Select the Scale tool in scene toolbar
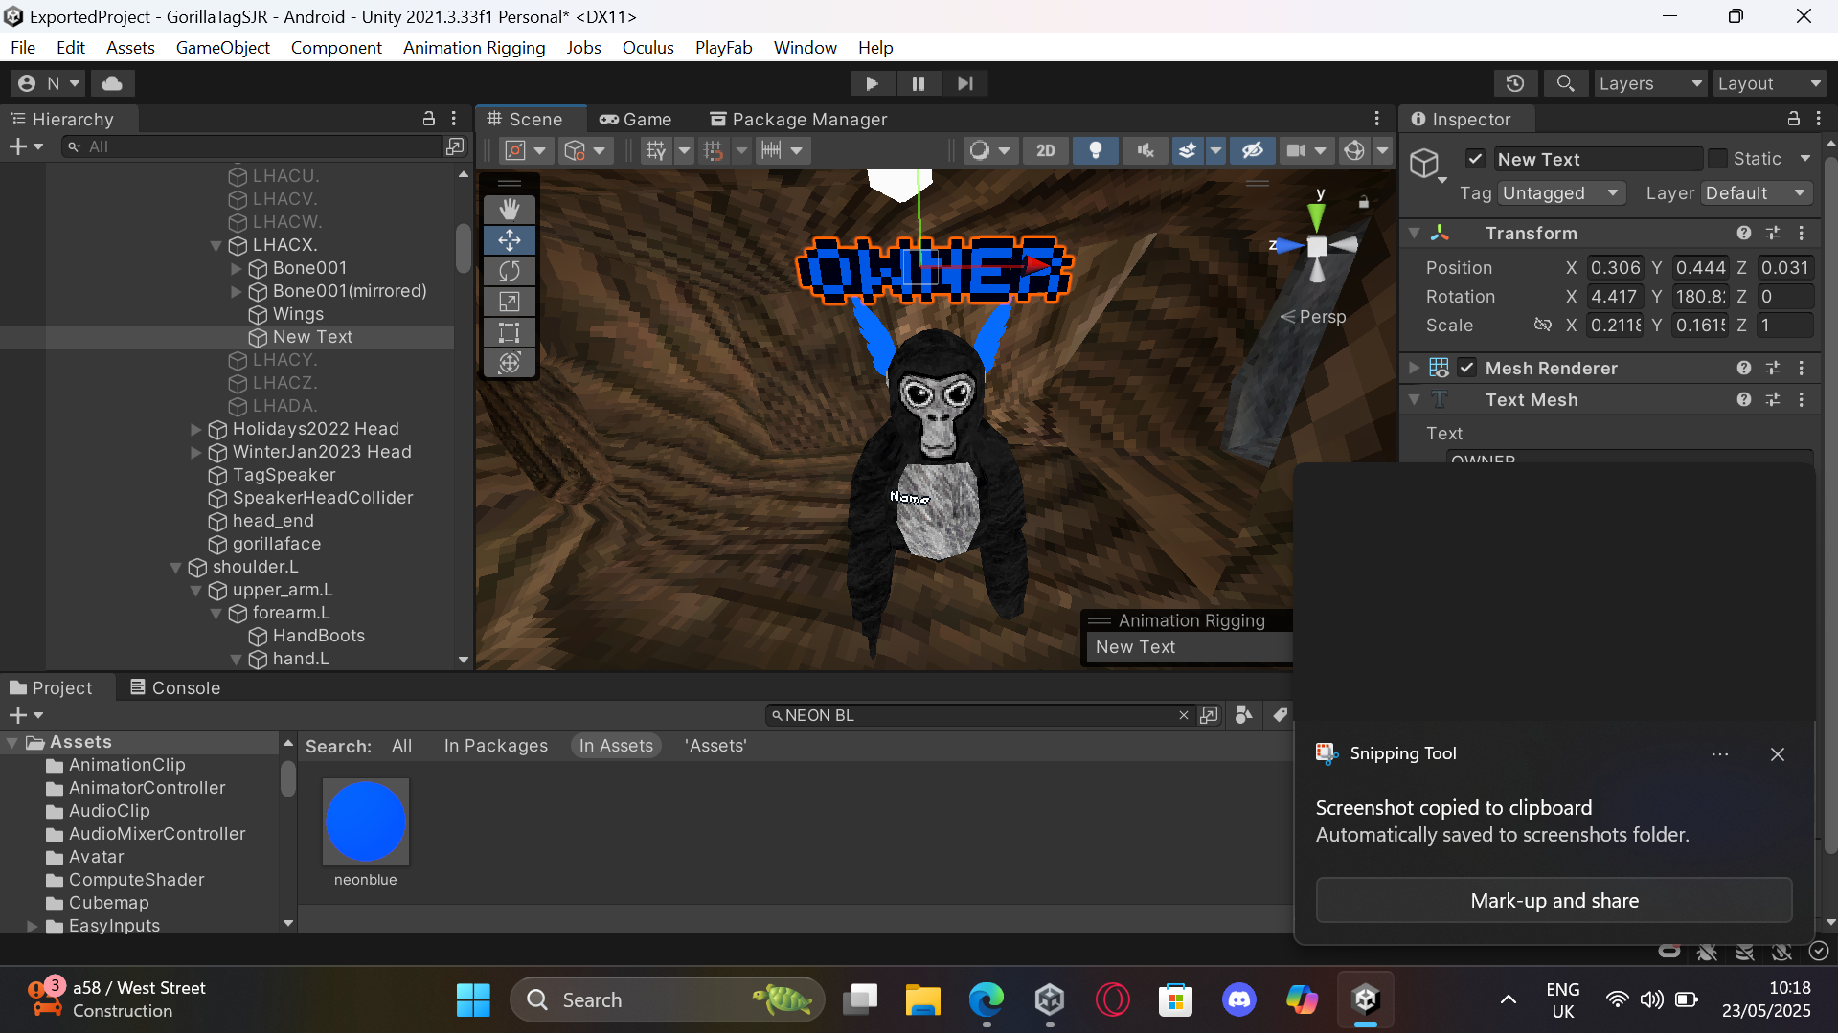1838x1033 pixels. (510, 302)
